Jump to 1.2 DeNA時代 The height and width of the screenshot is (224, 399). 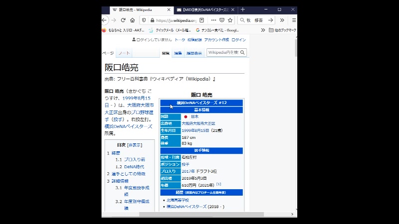tap(134, 167)
